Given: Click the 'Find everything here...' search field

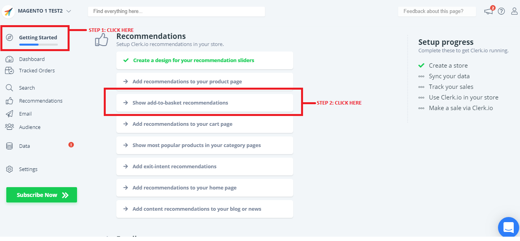Looking at the screenshot, I should click(x=176, y=11).
